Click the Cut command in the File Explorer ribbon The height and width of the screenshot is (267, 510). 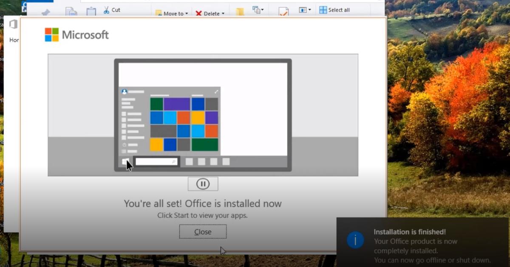point(112,10)
